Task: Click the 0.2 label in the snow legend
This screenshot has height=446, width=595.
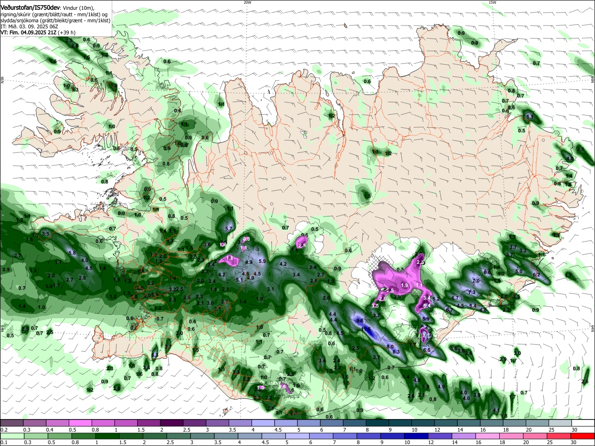Action: [4, 430]
